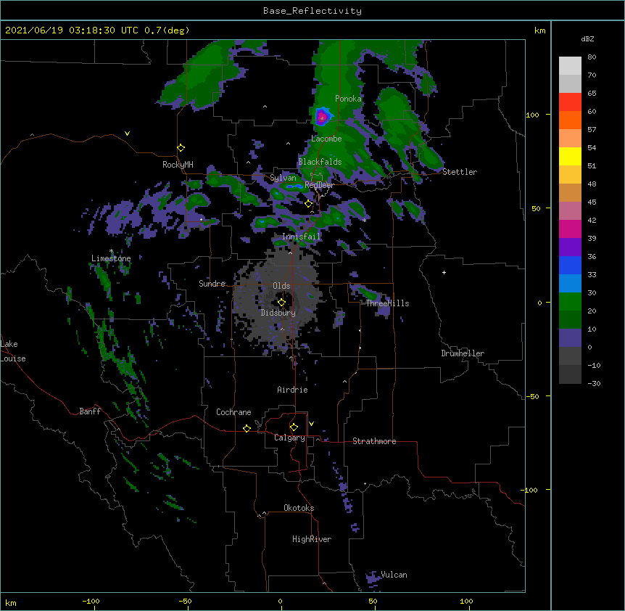Select the orange 57-60 dBZ legend band
The width and height of the screenshot is (625, 611).
pos(570,120)
